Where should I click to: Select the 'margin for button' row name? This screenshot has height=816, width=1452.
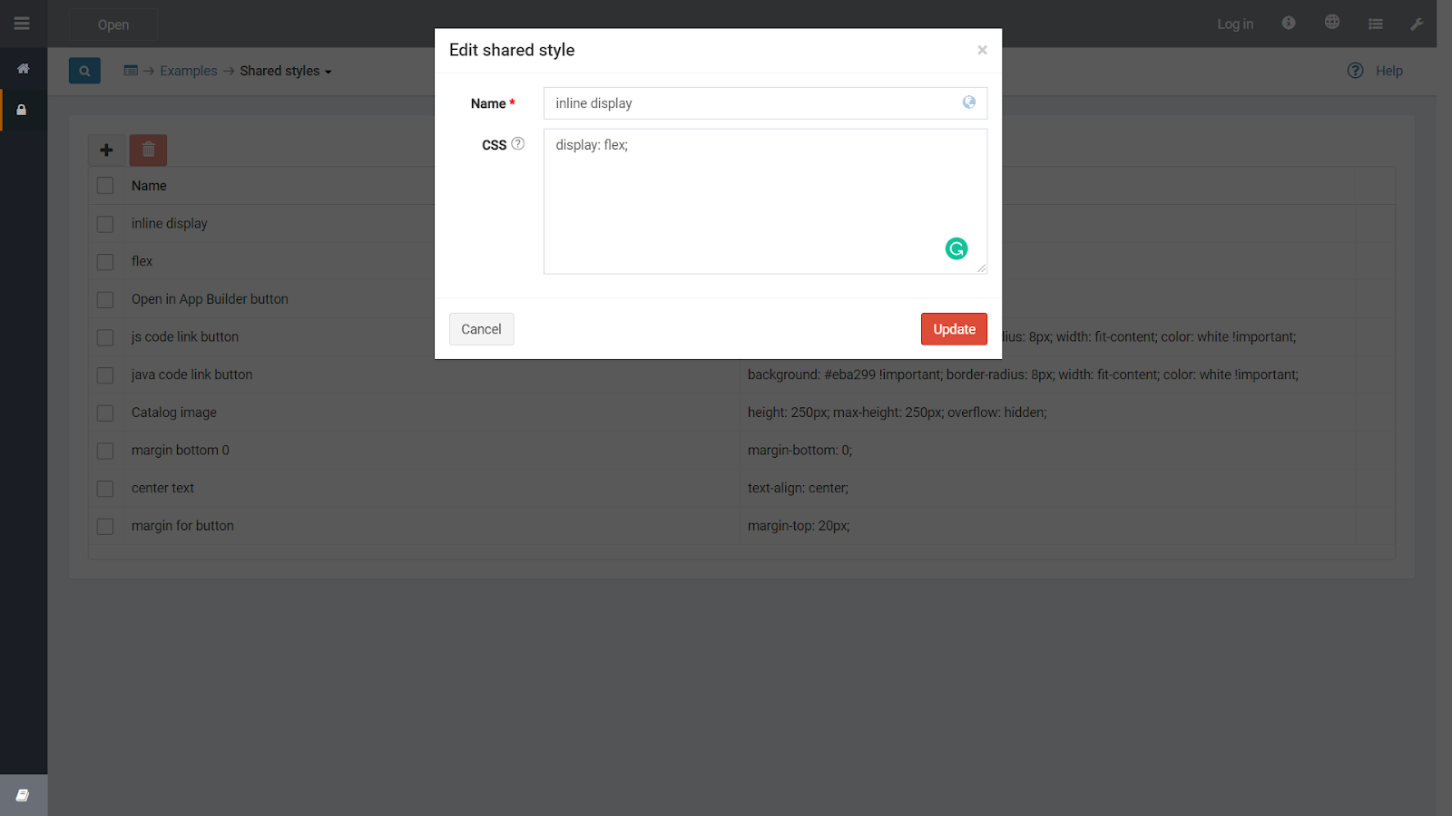coord(182,526)
